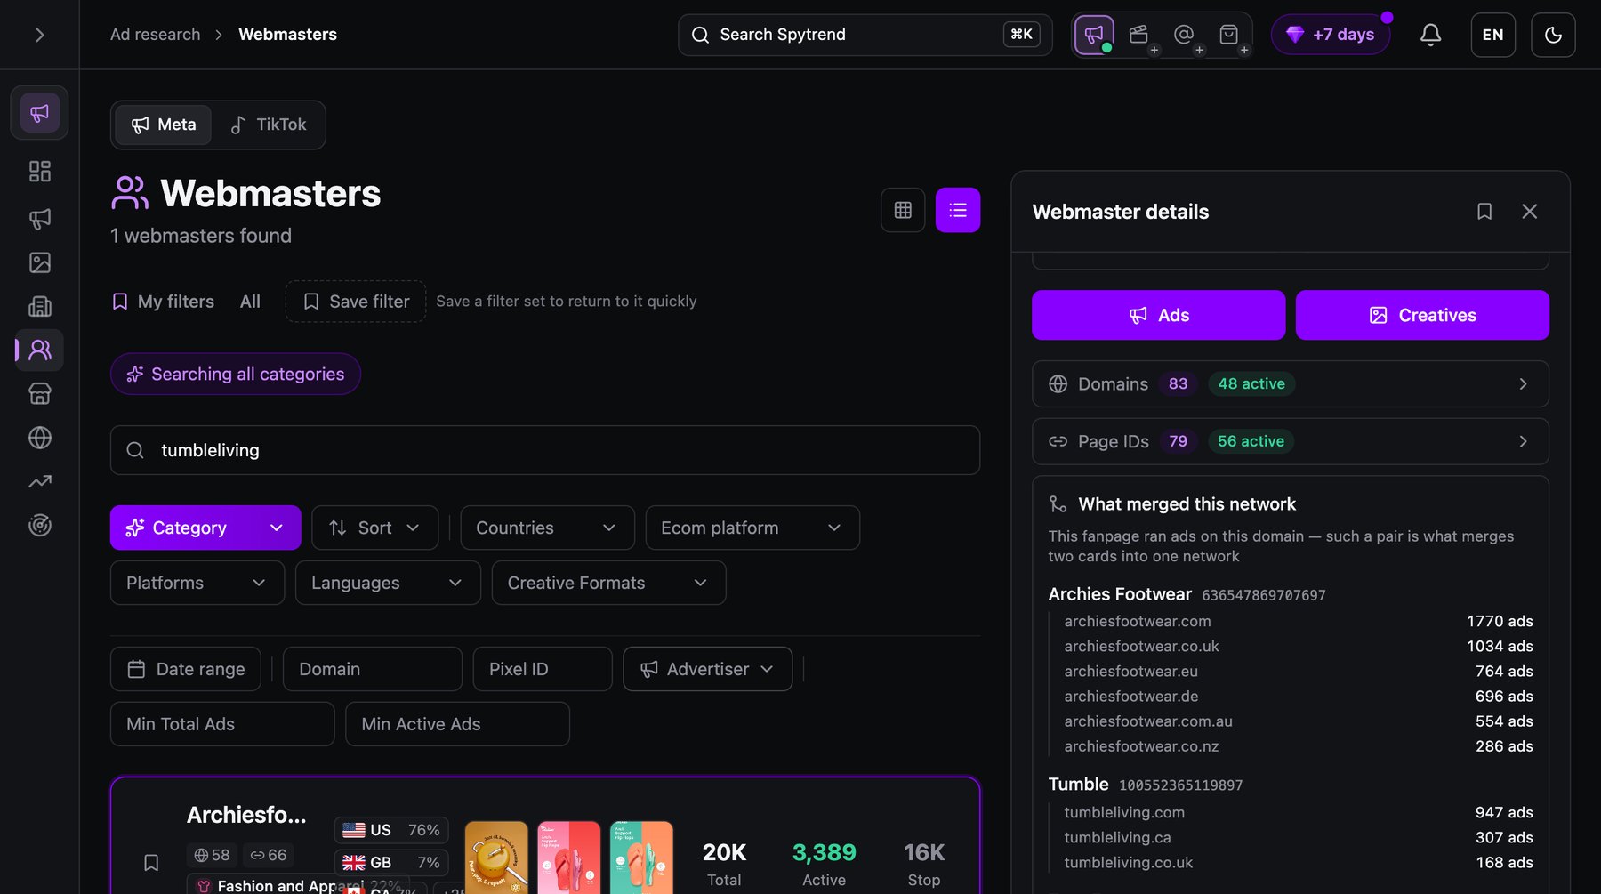
Task: Open the Countries dropdown
Action: [548, 528]
